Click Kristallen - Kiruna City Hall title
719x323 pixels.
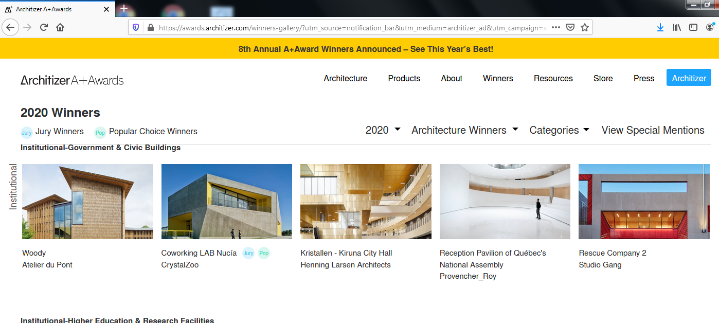click(x=347, y=253)
